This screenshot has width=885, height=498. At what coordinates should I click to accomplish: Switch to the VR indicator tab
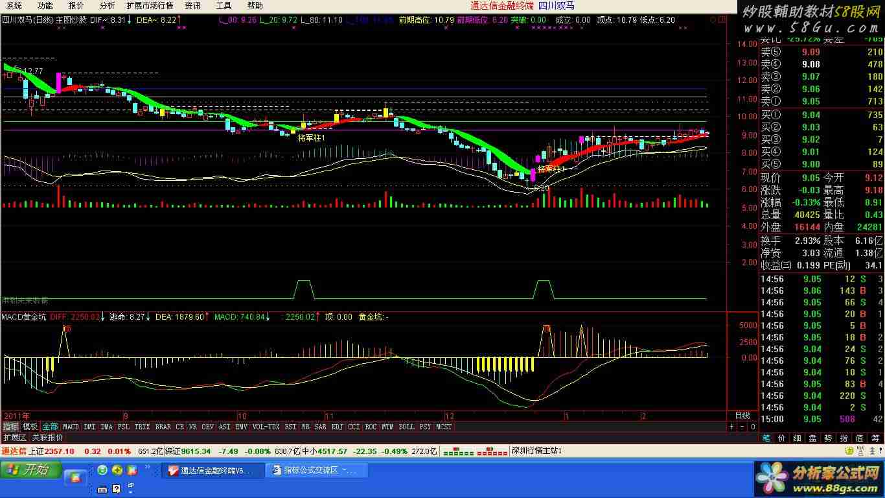(193, 427)
